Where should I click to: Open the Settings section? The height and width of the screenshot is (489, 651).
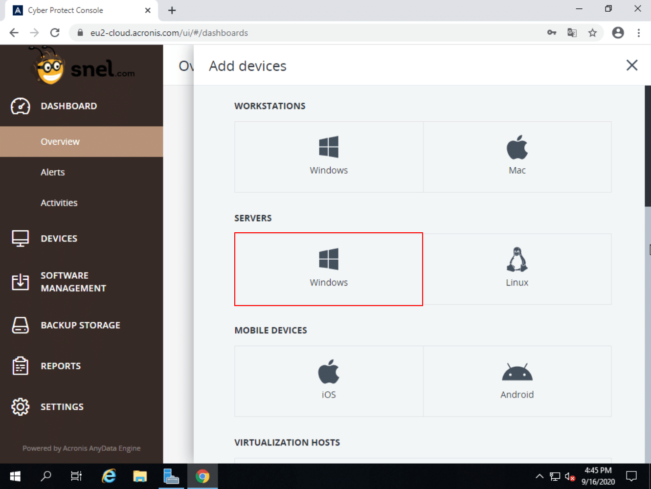62,407
